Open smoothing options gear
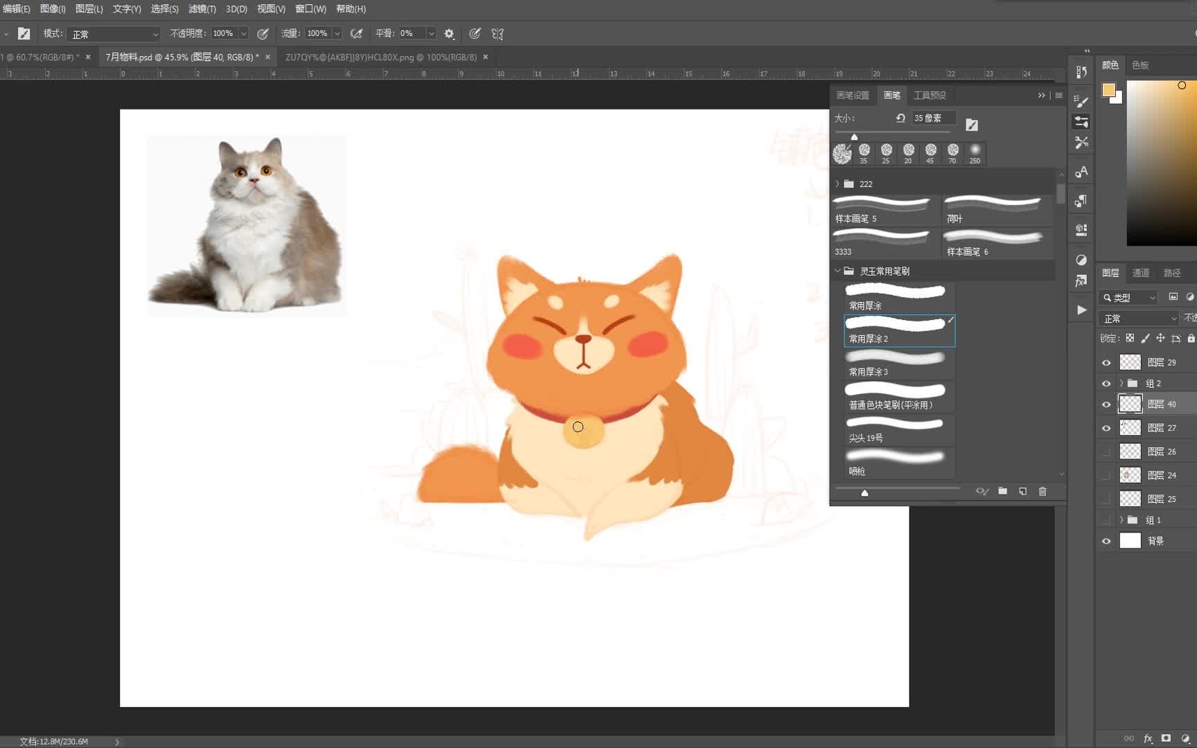Viewport: 1197px width, 748px height. (x=449, y=33)
